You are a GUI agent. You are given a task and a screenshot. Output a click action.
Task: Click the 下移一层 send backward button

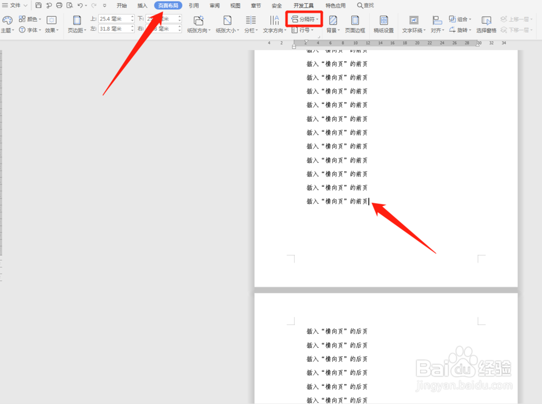[517, 30]
